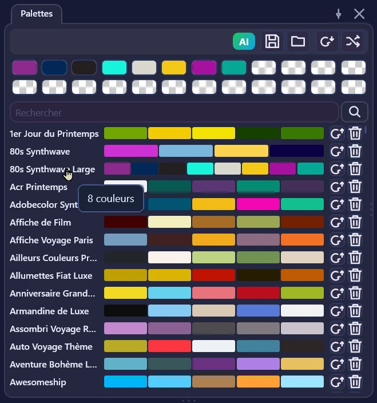
Task: Save the current palette with floppy icon
Action: (272, 41)
